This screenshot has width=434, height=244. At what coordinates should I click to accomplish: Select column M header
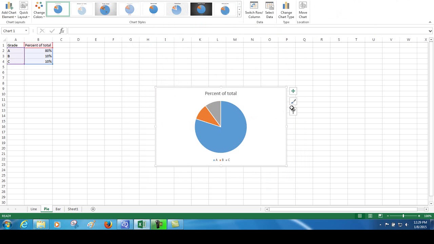[235, 40]
